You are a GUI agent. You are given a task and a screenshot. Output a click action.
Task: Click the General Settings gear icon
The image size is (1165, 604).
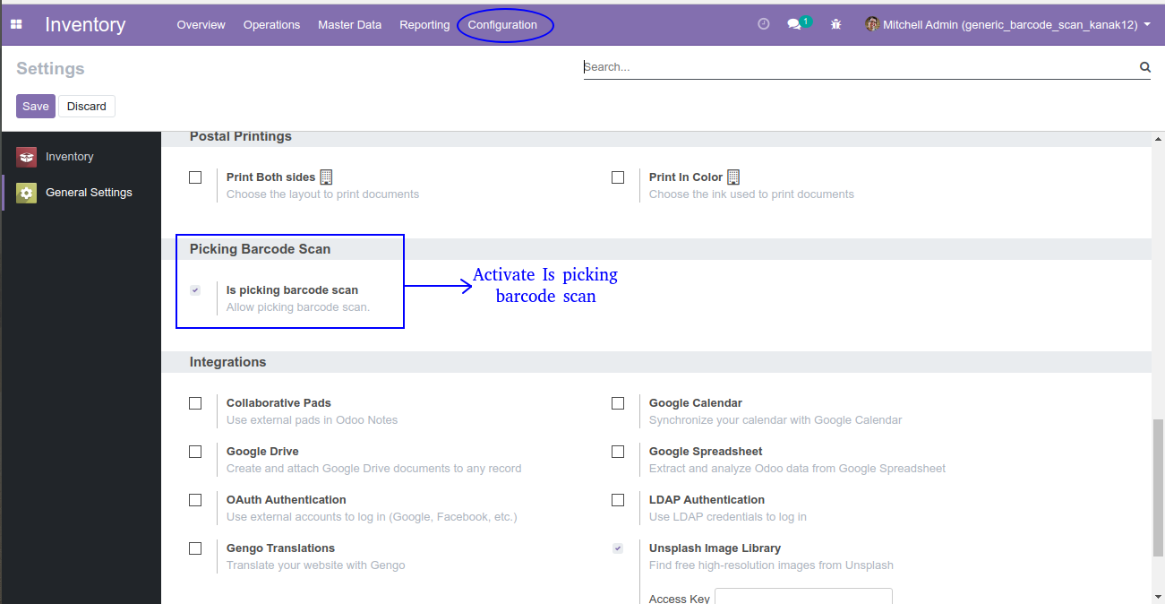[27, 193]
